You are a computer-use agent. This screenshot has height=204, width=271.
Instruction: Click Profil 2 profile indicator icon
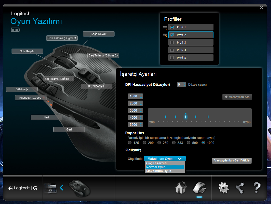pyautogui.click(x=165, y=35)
